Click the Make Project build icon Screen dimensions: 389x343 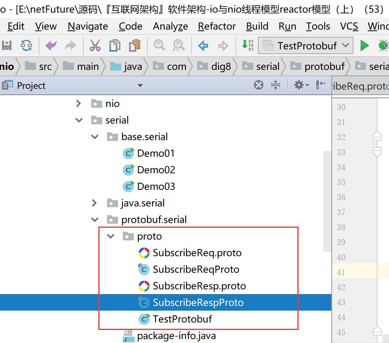(x=248, y=45)
